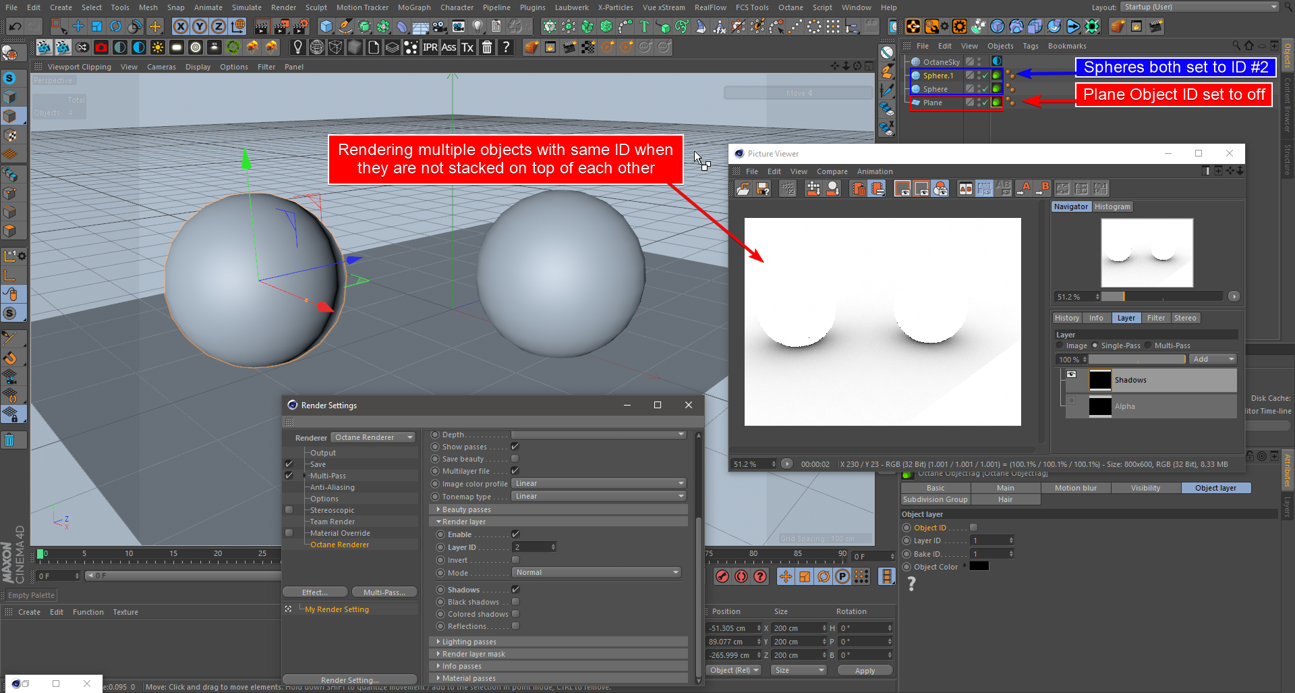Click the Effect... button in Render Settings
The height and width of the screenshot is (693, 1295).
pyautogui.click(x=315, y=592)
